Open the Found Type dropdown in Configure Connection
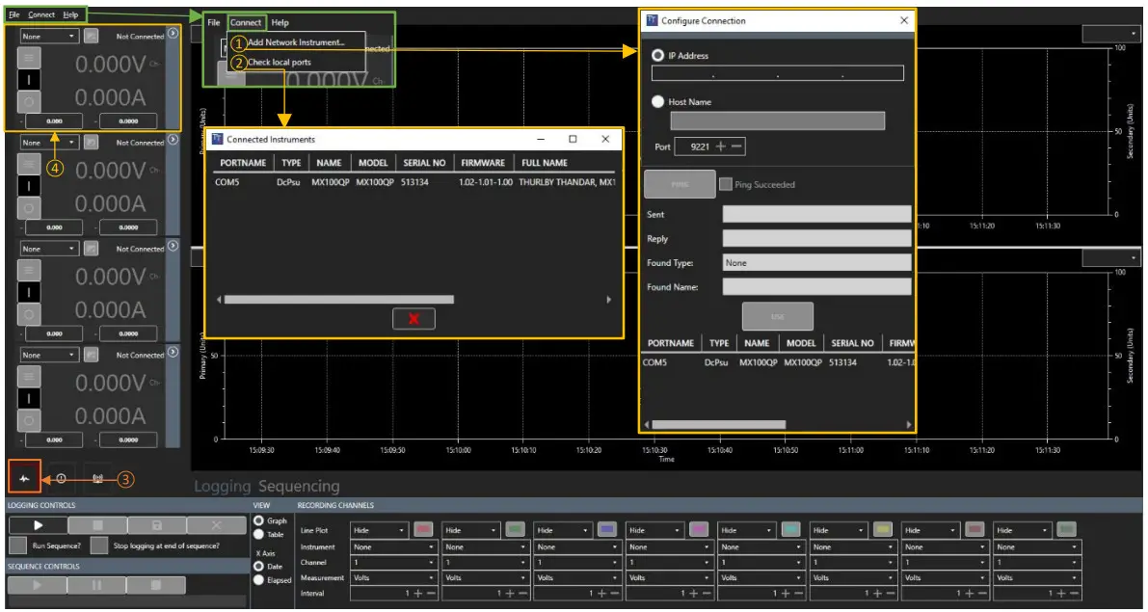The height and width of the screenshot is (612, 1148). click(814, 260)
